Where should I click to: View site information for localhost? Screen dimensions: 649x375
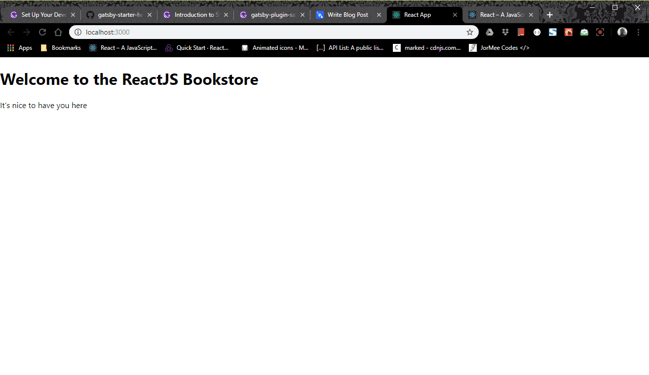78,32
